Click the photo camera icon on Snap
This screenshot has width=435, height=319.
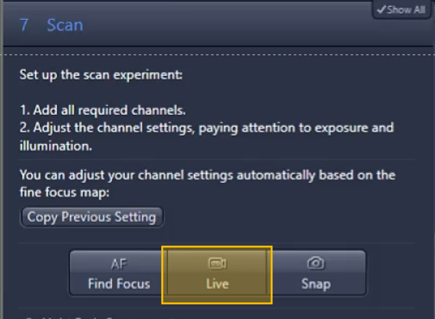[316, 263]
